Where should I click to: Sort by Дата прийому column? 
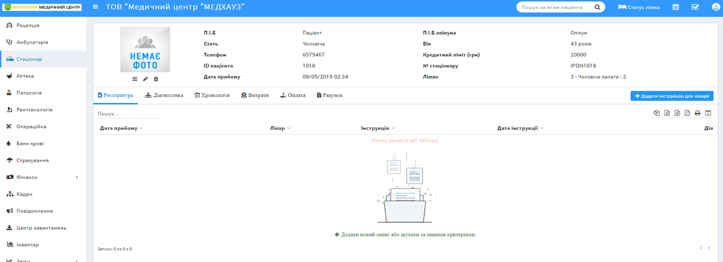click(122, 128)
